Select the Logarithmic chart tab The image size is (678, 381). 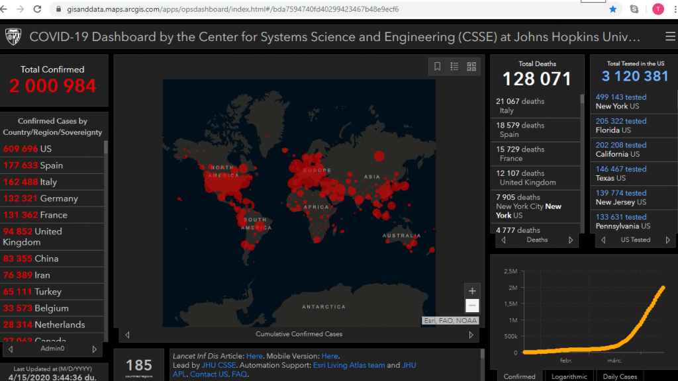pos(569,376)
